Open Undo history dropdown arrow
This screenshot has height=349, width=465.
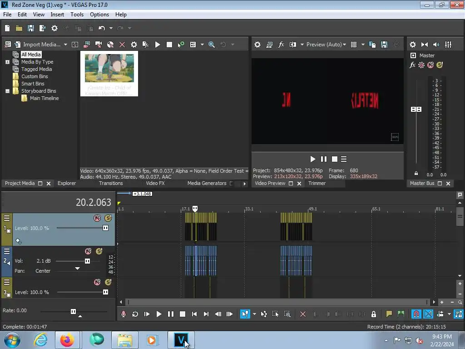pos(111,28)
